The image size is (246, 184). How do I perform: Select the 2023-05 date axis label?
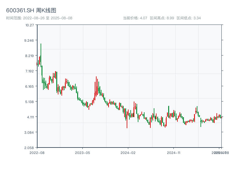click(x=82, y=152)
